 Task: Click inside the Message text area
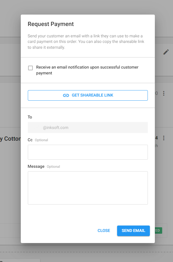88,188
